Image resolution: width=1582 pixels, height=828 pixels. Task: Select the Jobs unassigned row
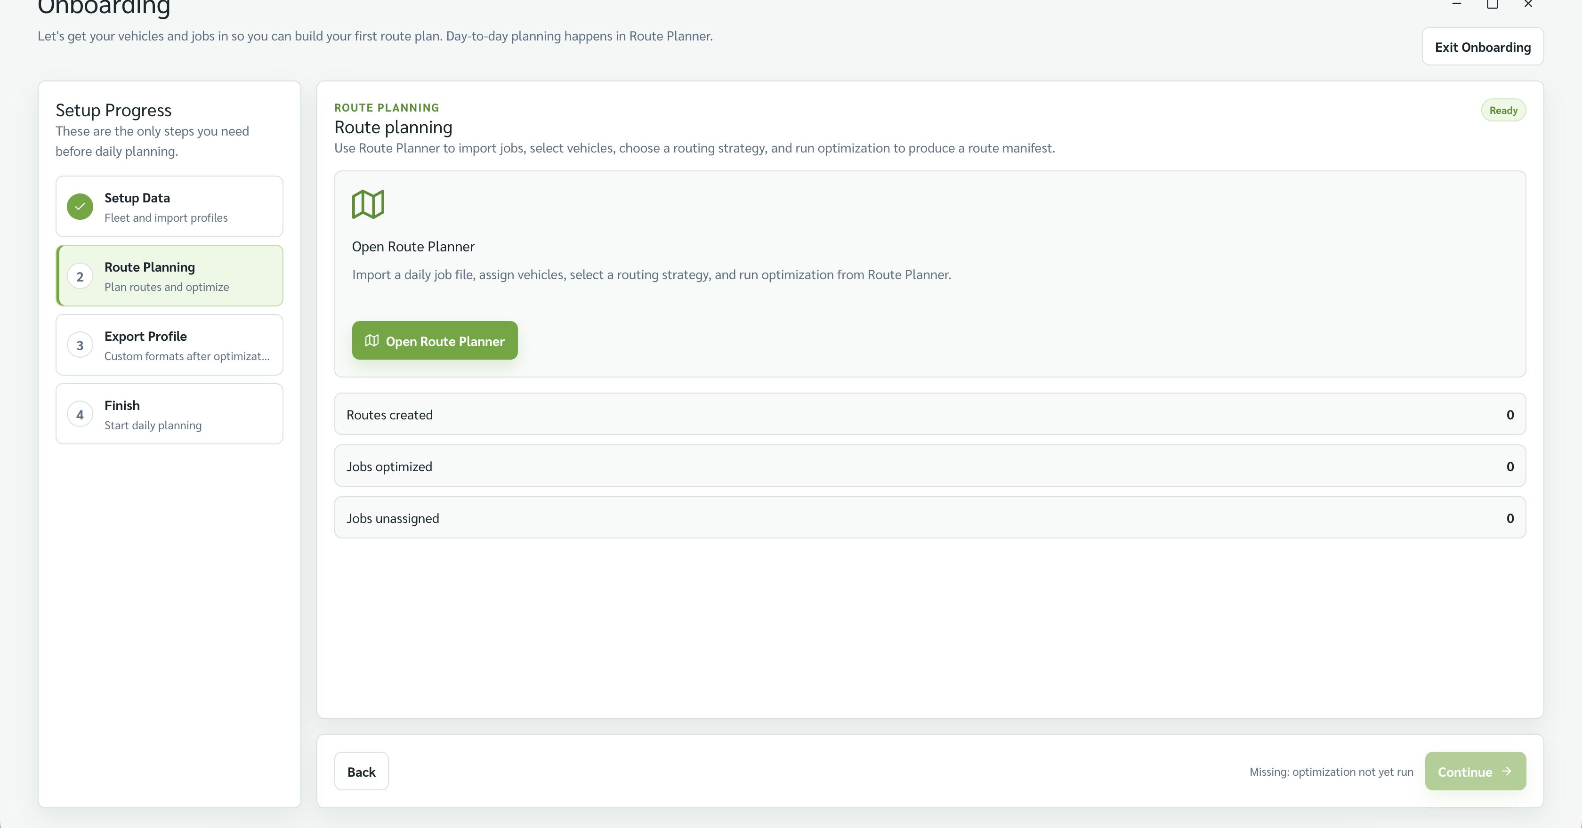pyautogui.click(x=930, y=518)
